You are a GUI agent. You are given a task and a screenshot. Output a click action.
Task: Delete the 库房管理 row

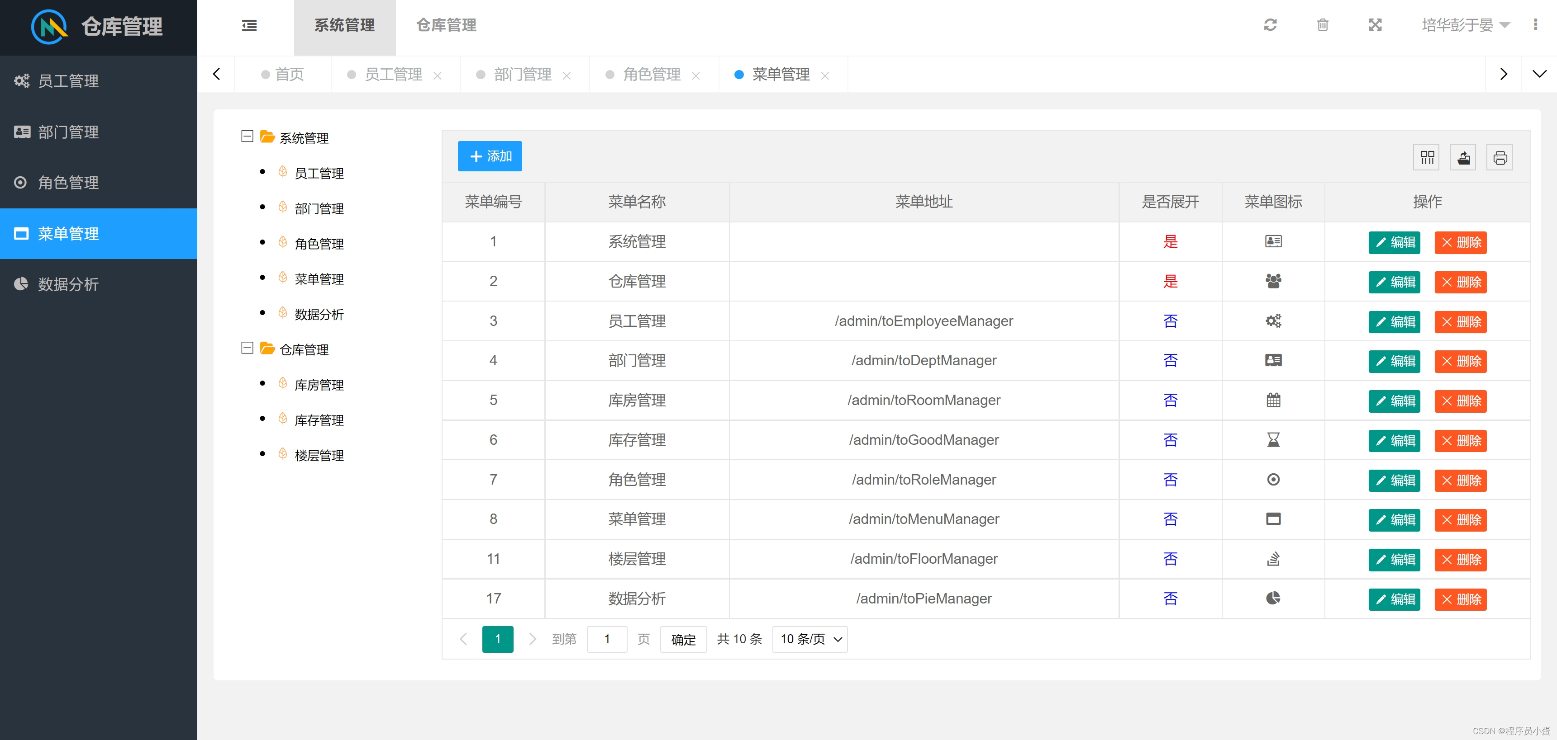coord(1460,401)
